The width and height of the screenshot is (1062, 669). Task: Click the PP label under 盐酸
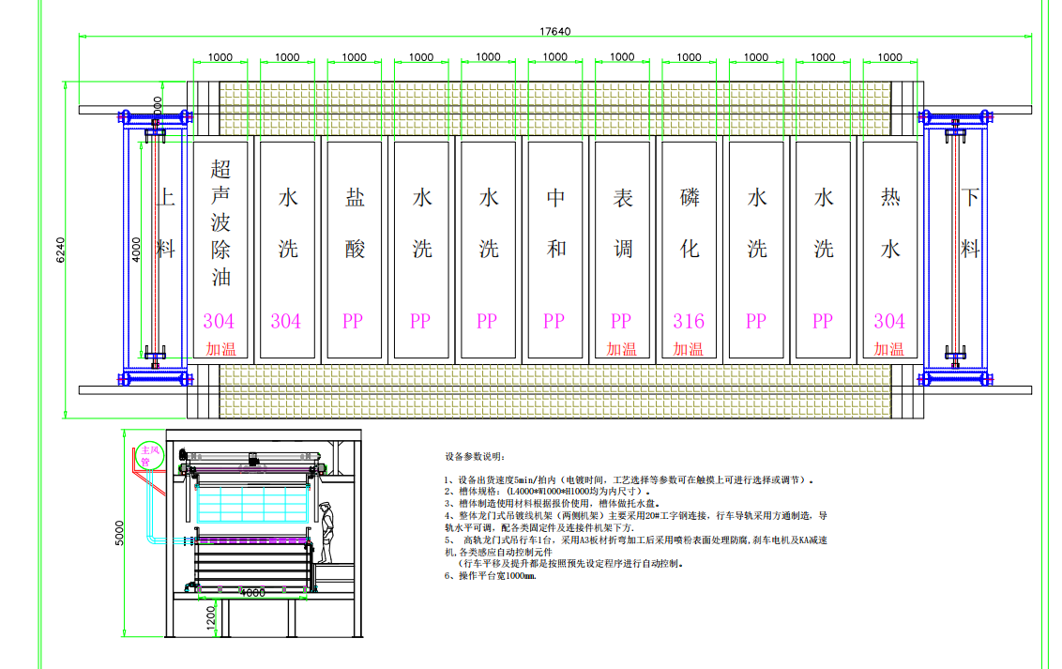pyautogui.click(x=353, y=321)
